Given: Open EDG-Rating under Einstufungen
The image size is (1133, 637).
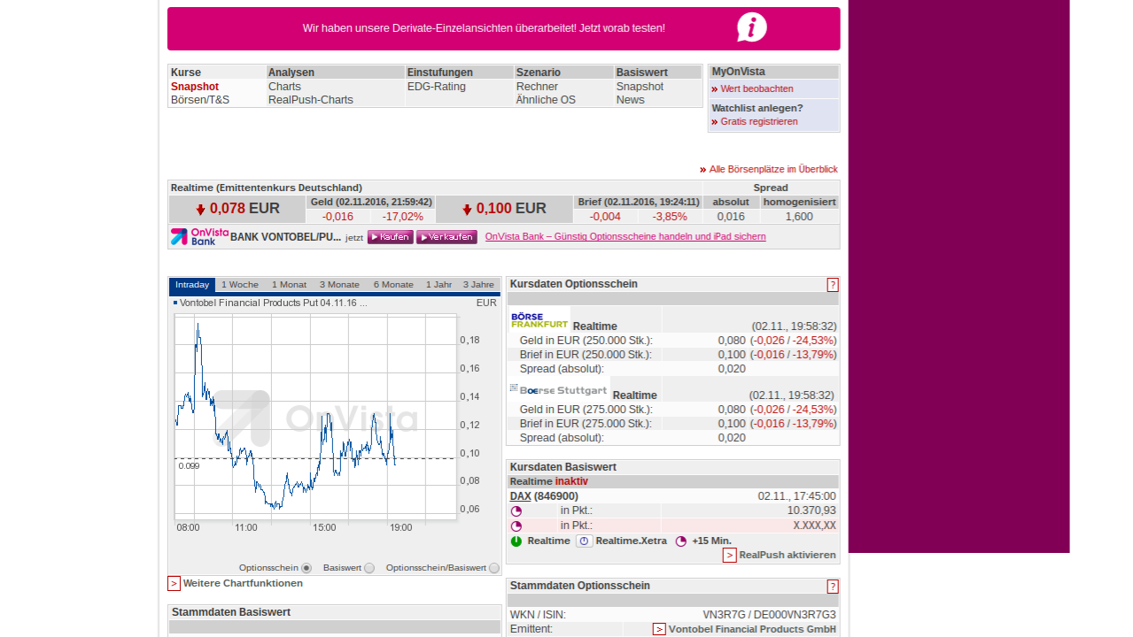Looking at the screenshot, I should pos(437,87).
